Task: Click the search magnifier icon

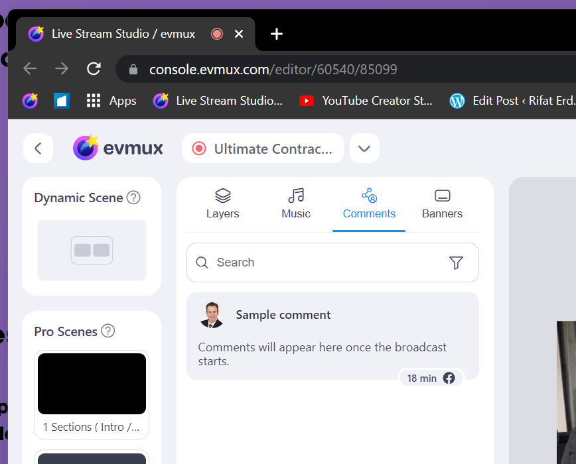Action: pyautogui.click(x=202, y=262)
